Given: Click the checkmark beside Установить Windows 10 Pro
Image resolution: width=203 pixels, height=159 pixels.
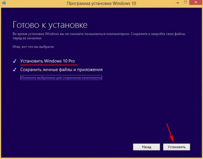Looking at the screenshot, I should click(x=14, y=61).
